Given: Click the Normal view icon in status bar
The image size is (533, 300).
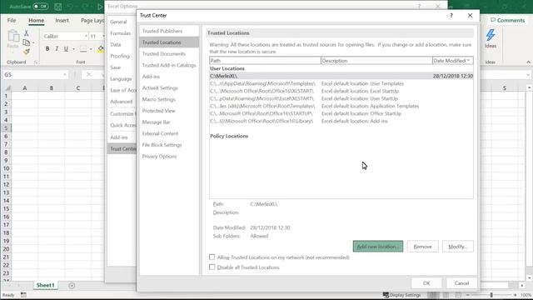Looking at the screenshot, I should [x=433, y=295].
